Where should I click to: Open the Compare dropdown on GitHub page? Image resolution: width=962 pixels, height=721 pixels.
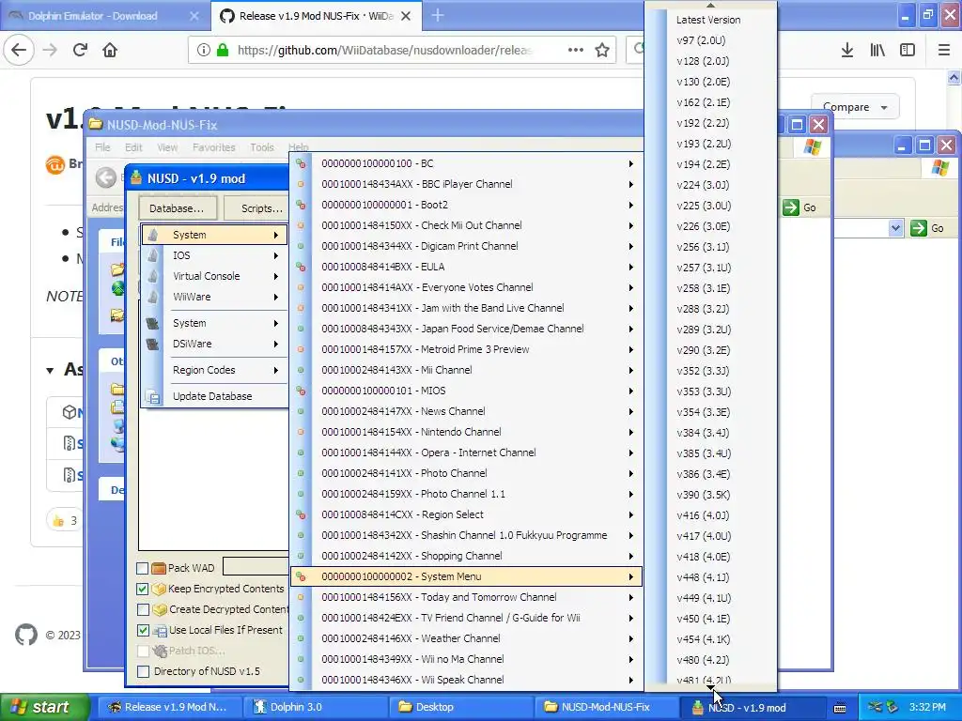855,107
